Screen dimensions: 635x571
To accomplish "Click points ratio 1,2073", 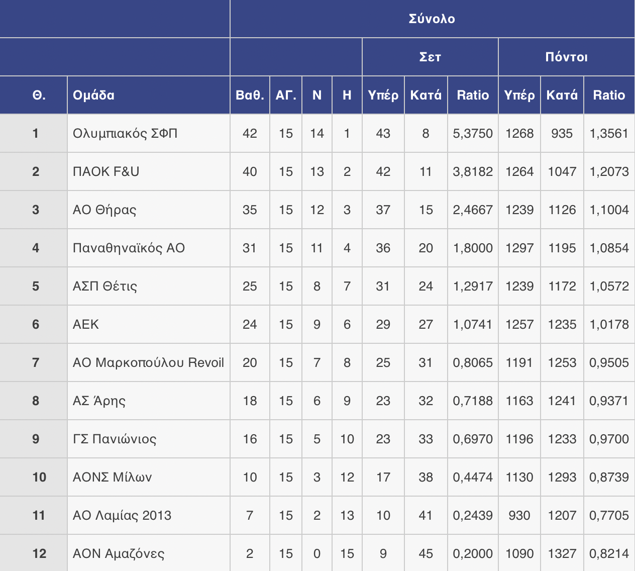I will click(x=609, y=171).
